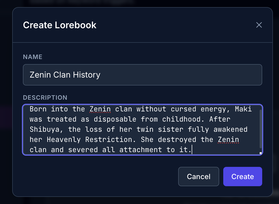Click the resize handle of Description textarea
279x204 pixels.
click(260, 153)
